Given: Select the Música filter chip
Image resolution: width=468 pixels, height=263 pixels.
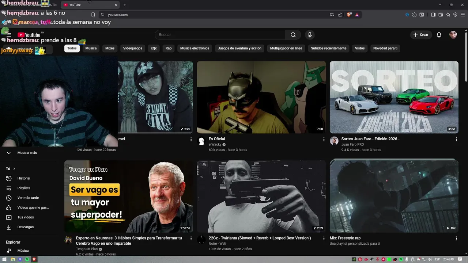Looking at the screenshot, I should click(x=91, y=48).
